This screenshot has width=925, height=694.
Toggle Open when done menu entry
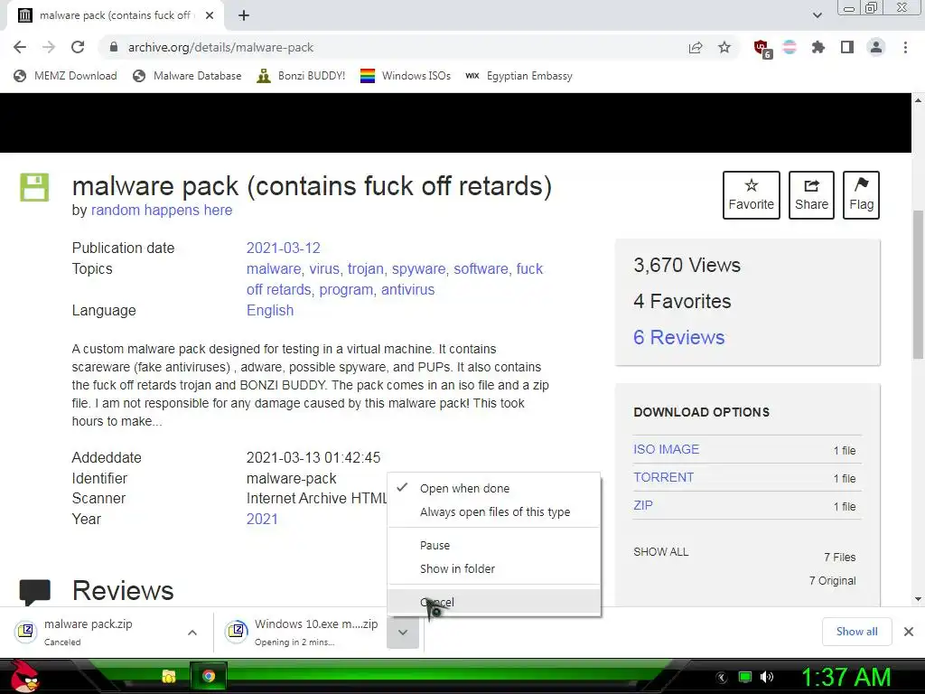pyautogui.click(x=494, y=489)
